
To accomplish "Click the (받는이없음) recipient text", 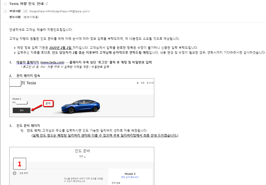I will (x=31, y=17).
